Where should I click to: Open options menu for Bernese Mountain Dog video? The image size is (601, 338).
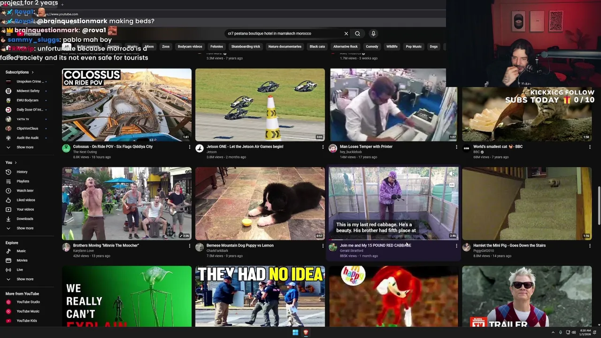click(x=323, y=246)
